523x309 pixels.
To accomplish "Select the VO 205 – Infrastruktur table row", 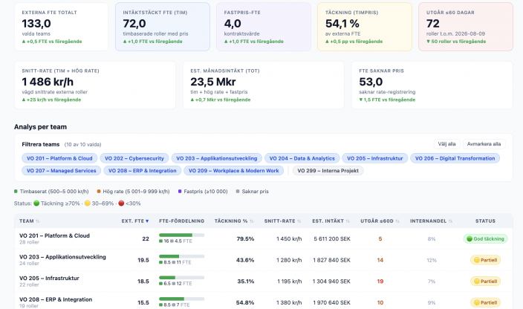I will [264, 282].
